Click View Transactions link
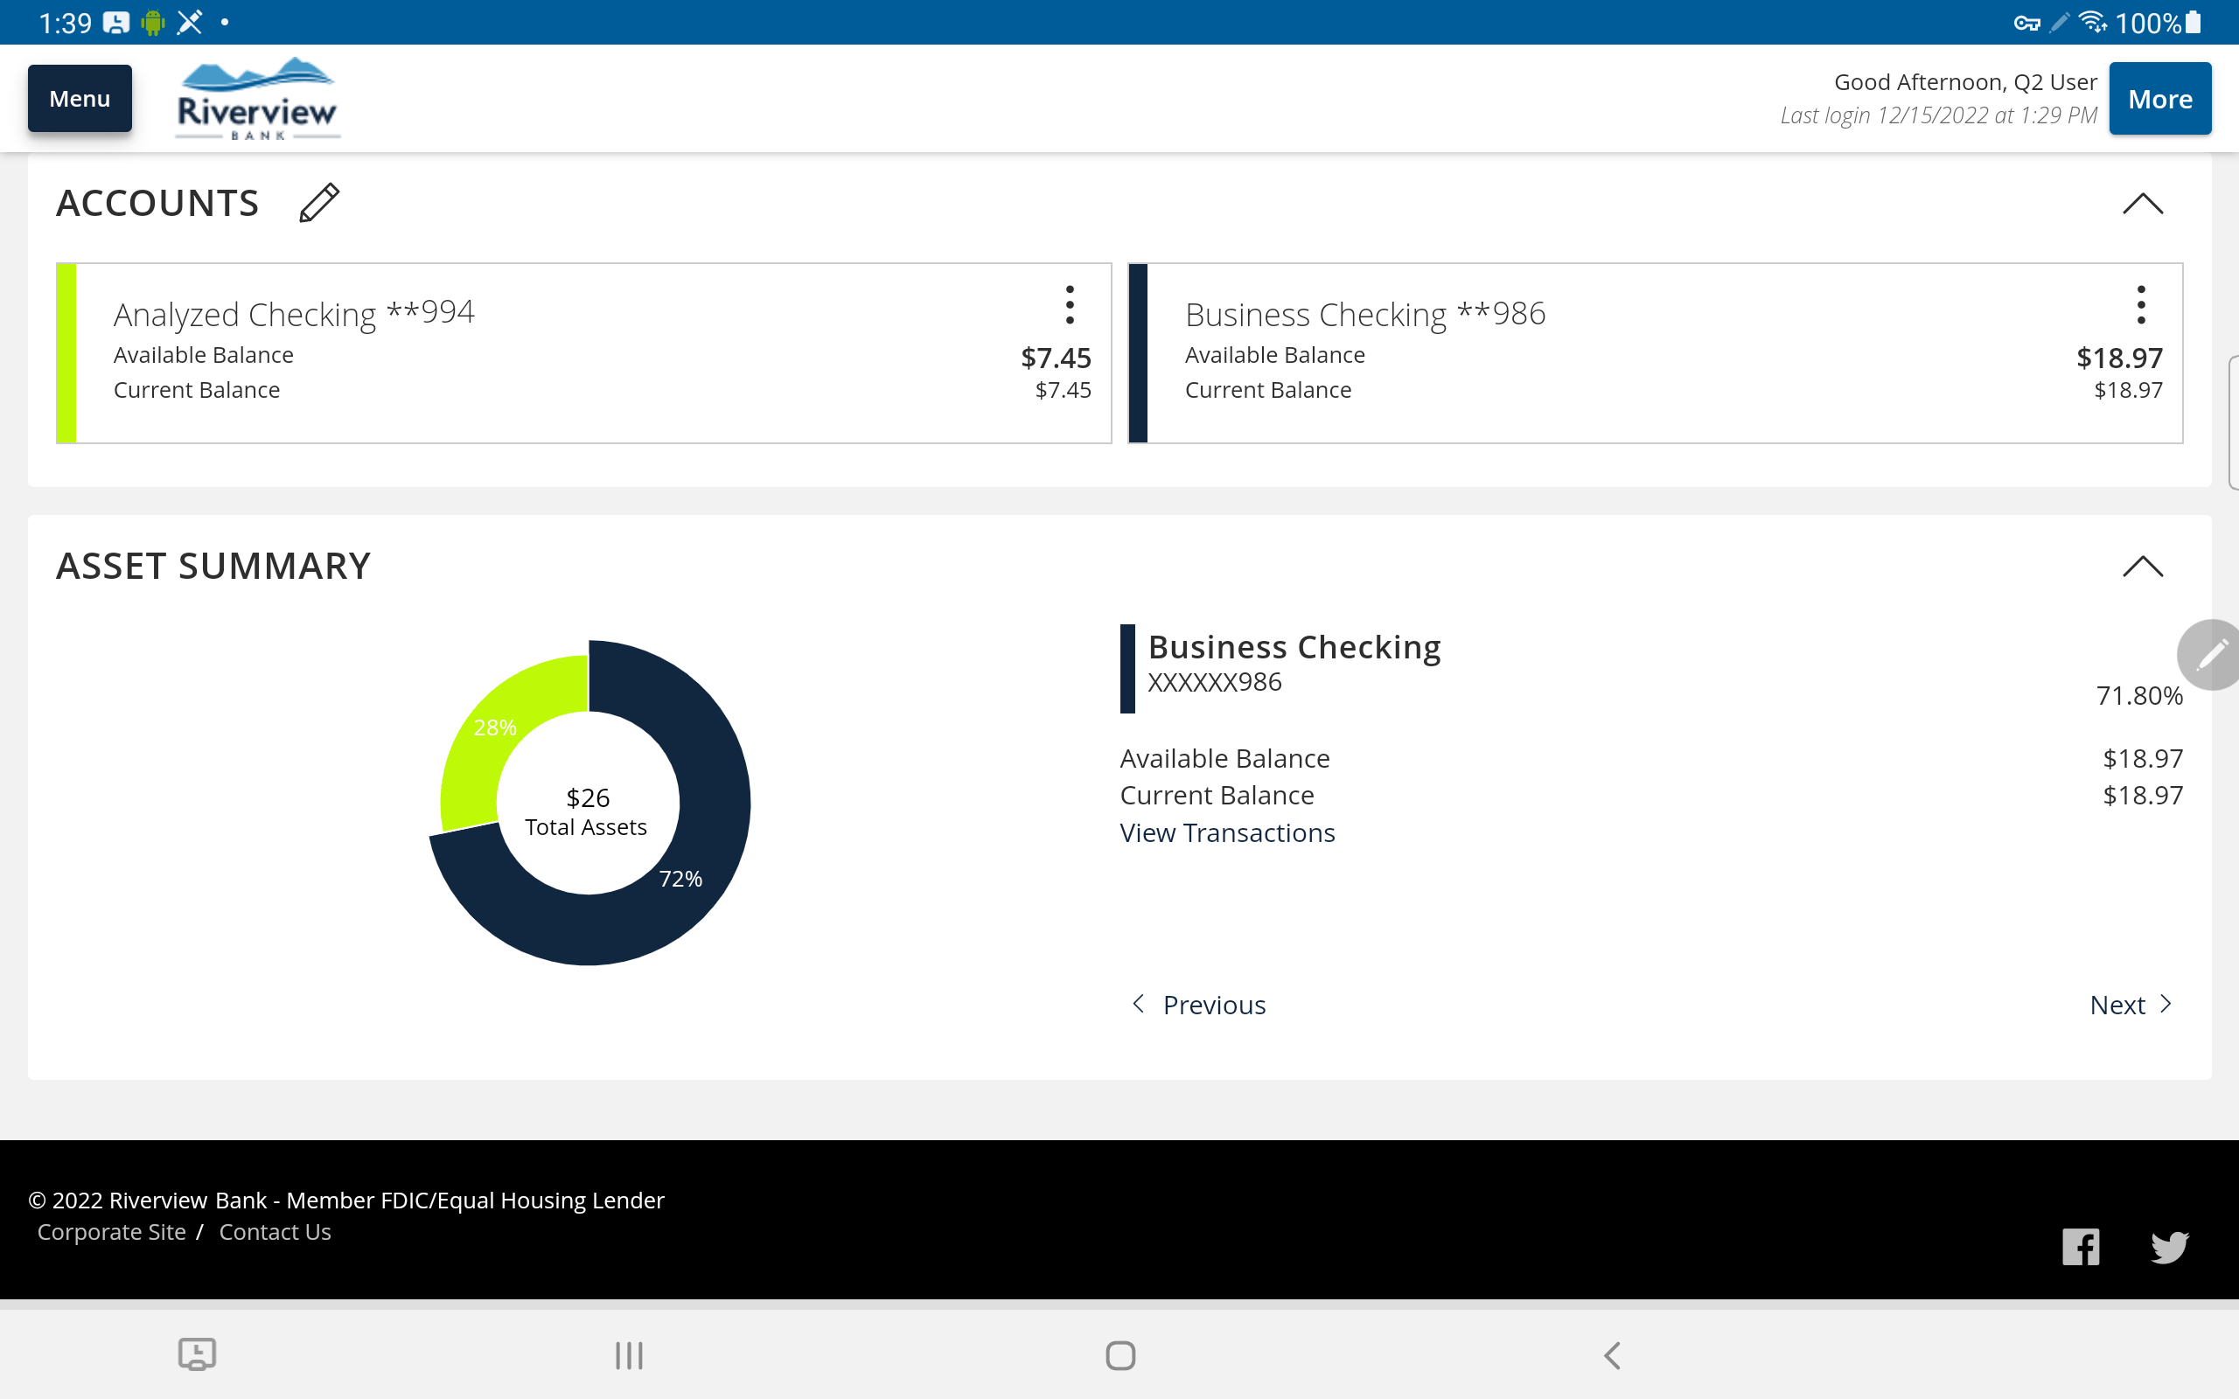Image resolution: width=2239 pixels, height=1399 pixels. click(1227, 832)
